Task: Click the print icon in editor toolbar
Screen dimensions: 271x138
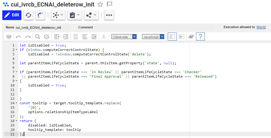Action: pyautogui.click(x=9, y=37)
